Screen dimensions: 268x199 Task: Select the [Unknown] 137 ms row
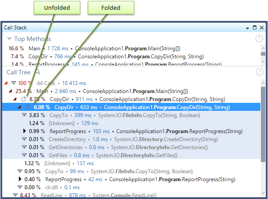tap(131, 163)
